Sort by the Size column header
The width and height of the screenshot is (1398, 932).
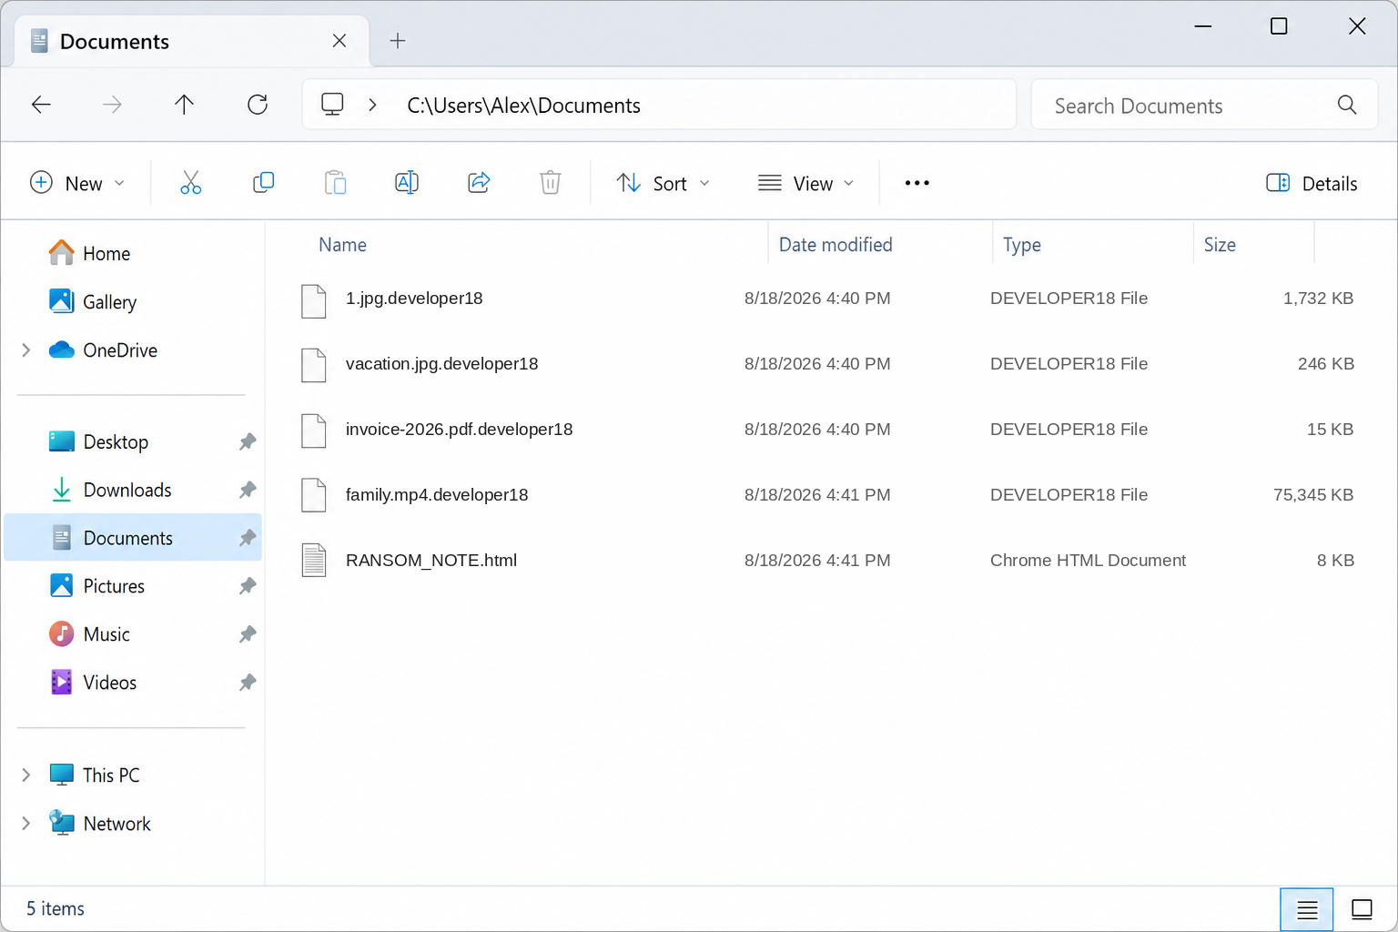coord(1220,245)
